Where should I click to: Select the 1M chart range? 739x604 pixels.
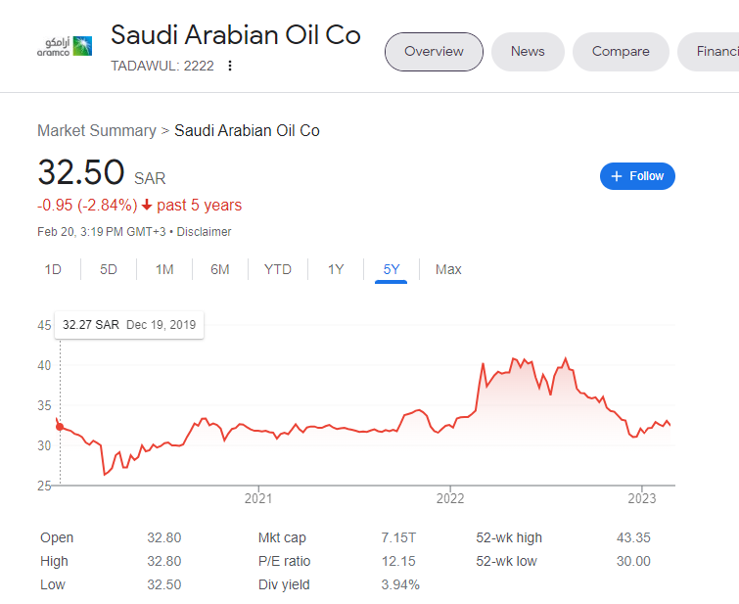click(x=164, y=269)
